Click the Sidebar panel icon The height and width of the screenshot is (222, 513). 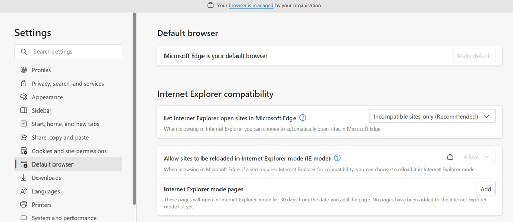[x=24, y=110]
